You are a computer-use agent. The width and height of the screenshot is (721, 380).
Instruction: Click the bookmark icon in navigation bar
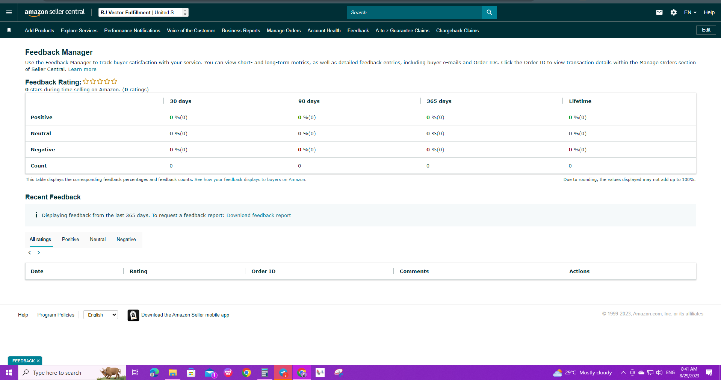coord(9,30)
